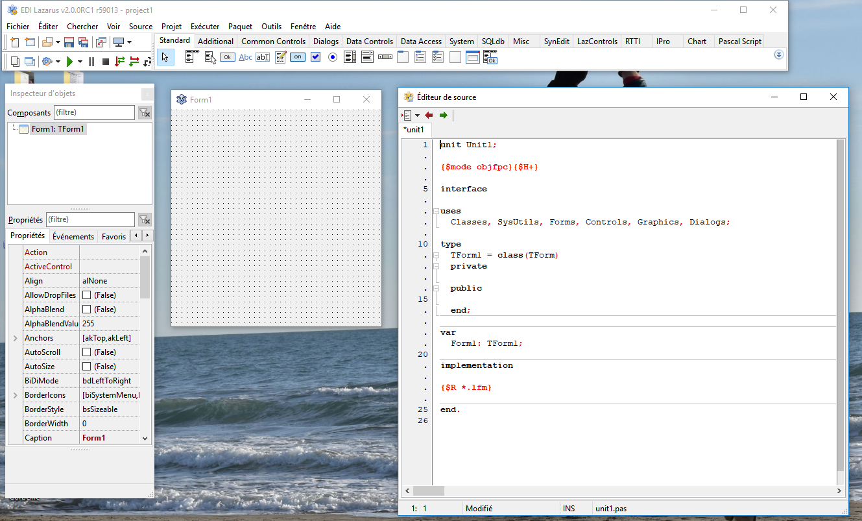Jump forward in source editor history

point(444,115)
